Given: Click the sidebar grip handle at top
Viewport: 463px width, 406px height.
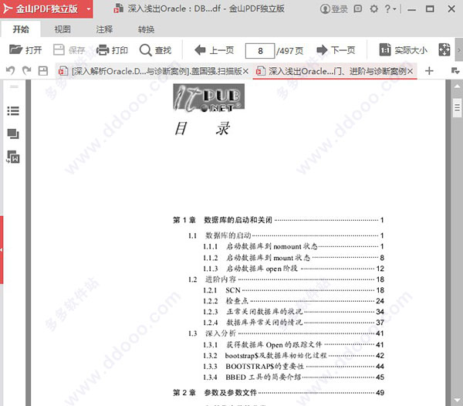Looking at the screenshot, I should pos(14,86).
